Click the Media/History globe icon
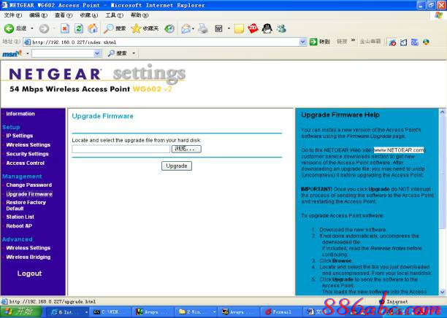 169,28
